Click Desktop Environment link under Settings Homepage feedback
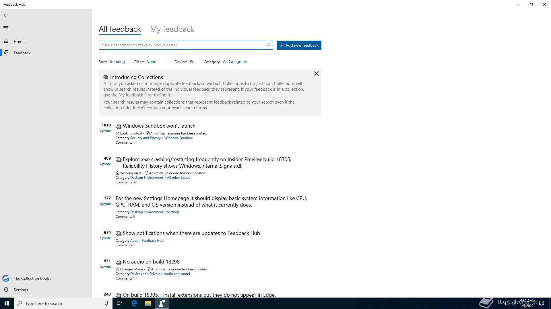Screen dimensions: 551x309 (x=147, y=212)
